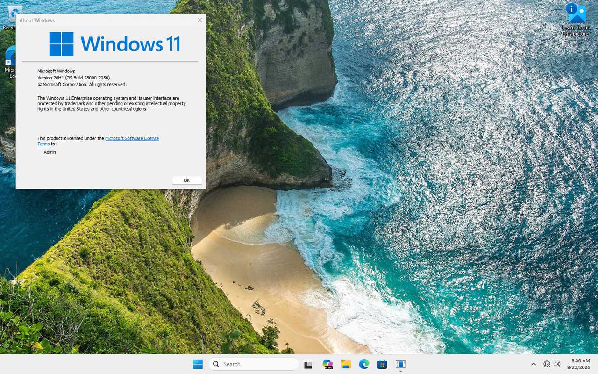
Task: Show hidden system tray icons
Action: click(x=534, y=364)
